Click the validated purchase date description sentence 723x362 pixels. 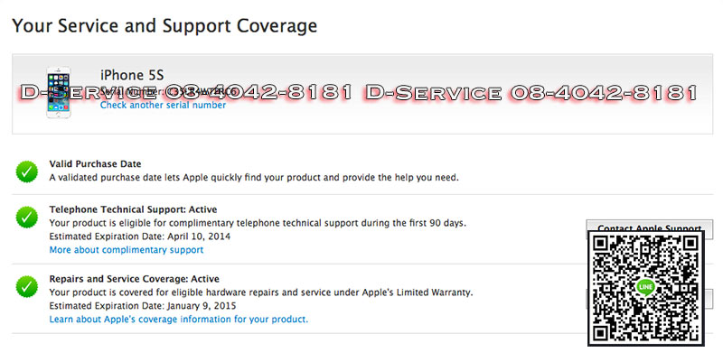pyautogui.click(x=254, y=177)
